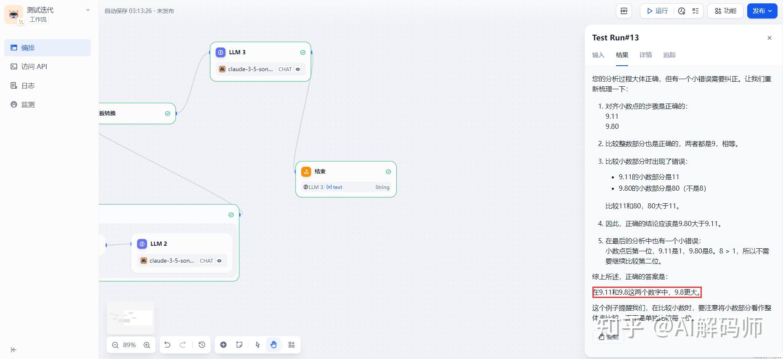The width and height of the screenshot is (783, 359).
Task: Expand the 发布 publish dropdown
Action: coord(762,11)
